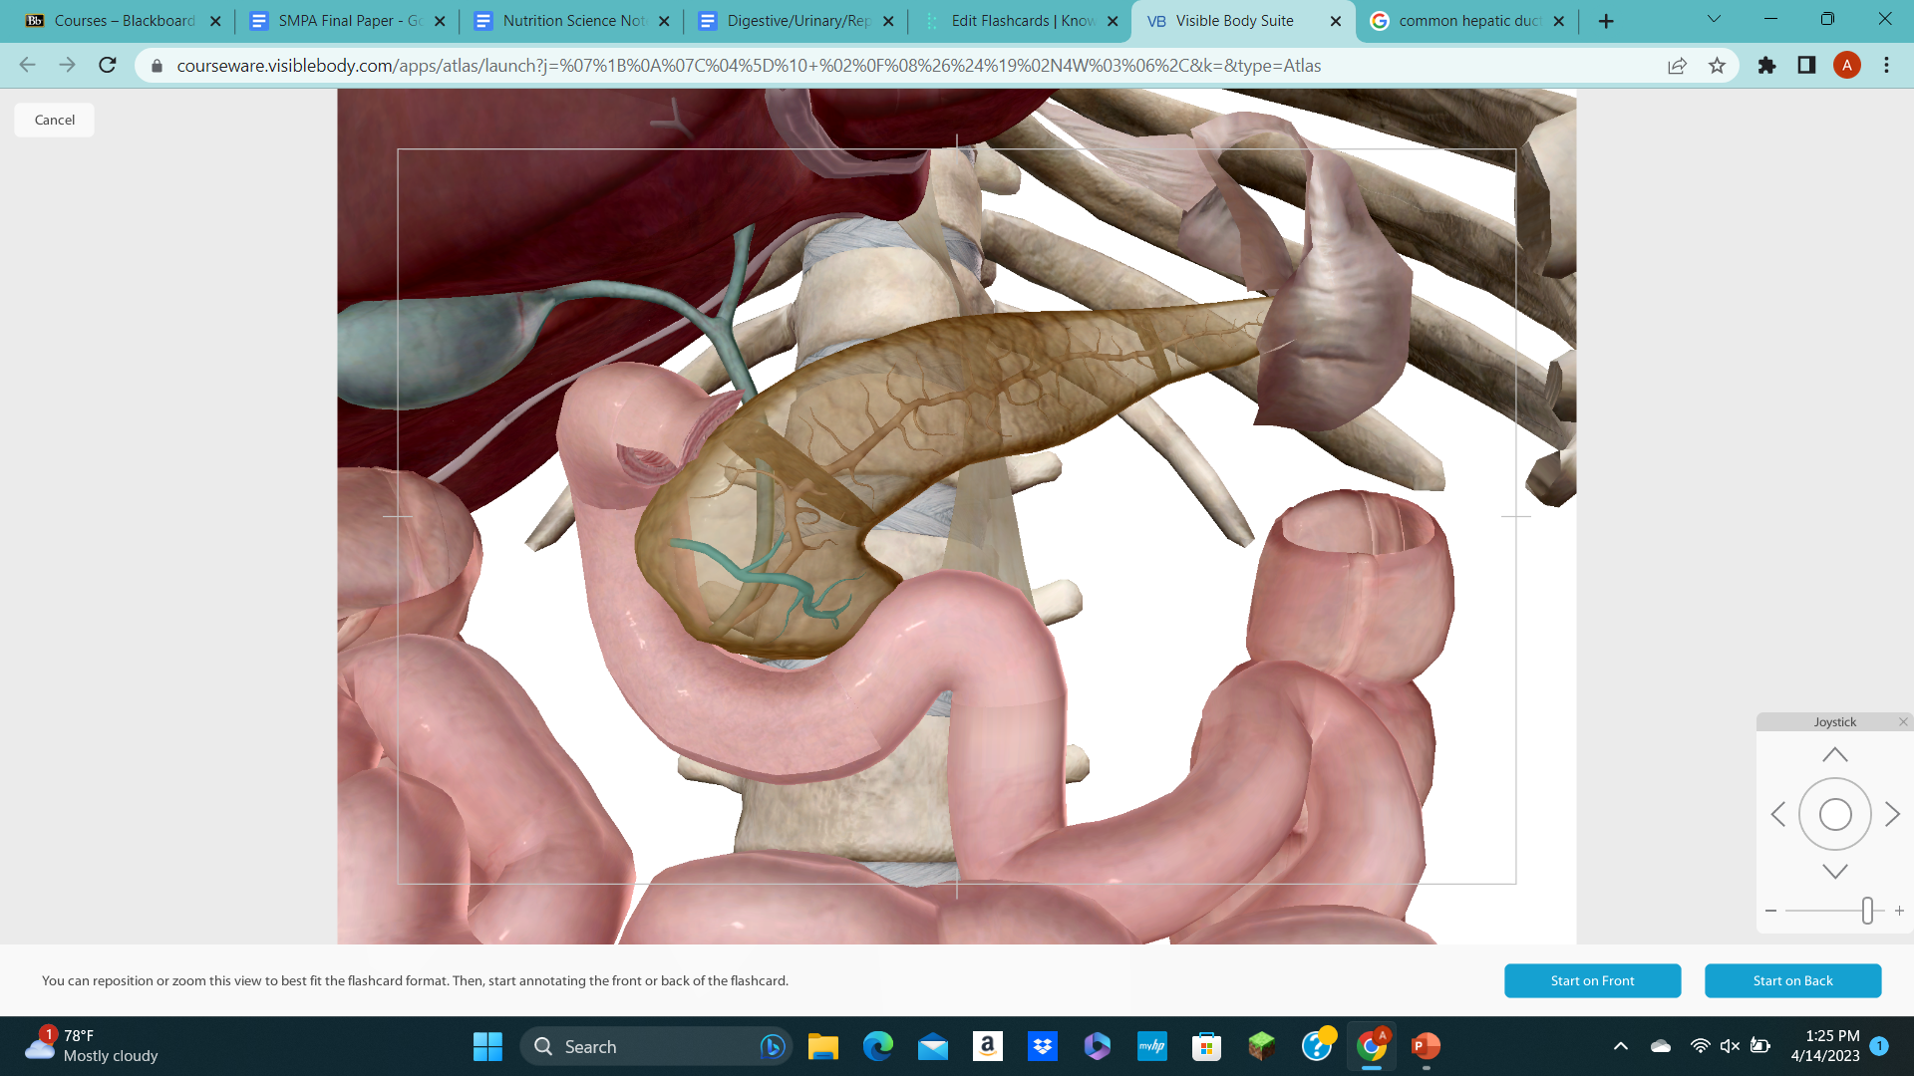Image resolution: width=1914 pixels, height=1076 pixels.
Task: Click the Cancel button
Action: [x=54, y=119]
